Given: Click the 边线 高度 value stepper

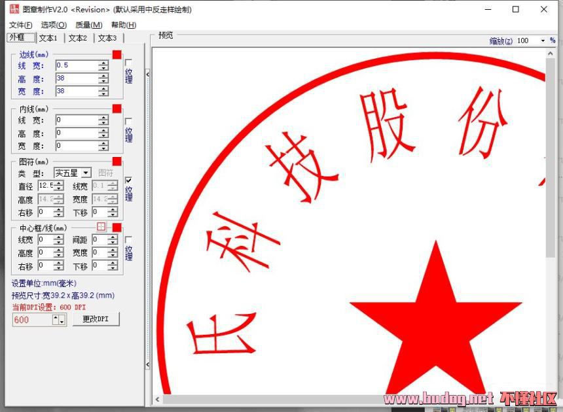Looking at the screenshot, I should [x=103, y=78].
